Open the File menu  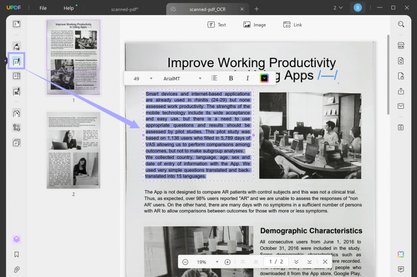click(x=43, y=8)
